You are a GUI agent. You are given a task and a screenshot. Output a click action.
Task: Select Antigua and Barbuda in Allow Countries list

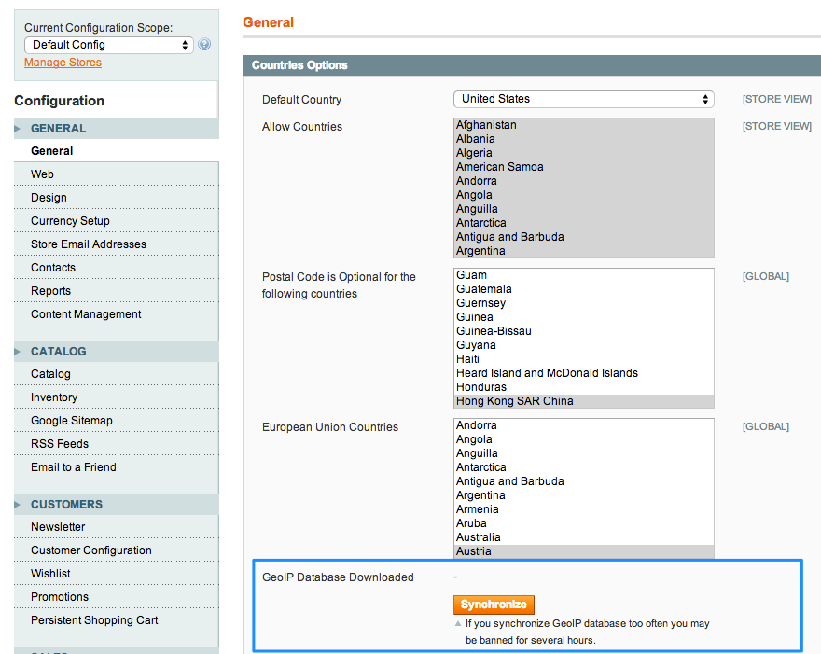[x=583, y=237]
